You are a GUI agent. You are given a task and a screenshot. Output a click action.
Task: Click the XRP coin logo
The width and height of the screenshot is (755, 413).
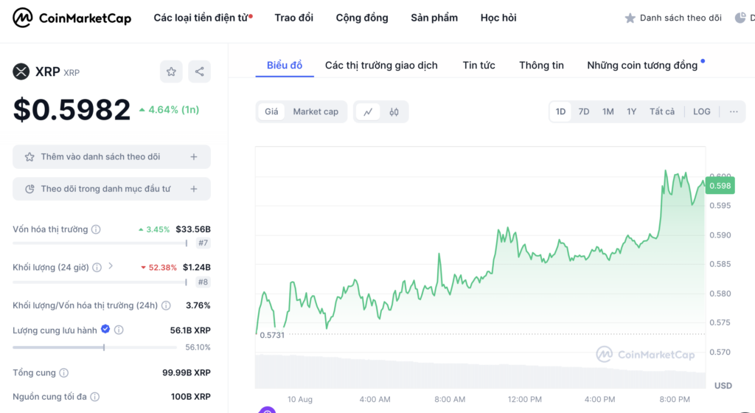pos(21,72)
